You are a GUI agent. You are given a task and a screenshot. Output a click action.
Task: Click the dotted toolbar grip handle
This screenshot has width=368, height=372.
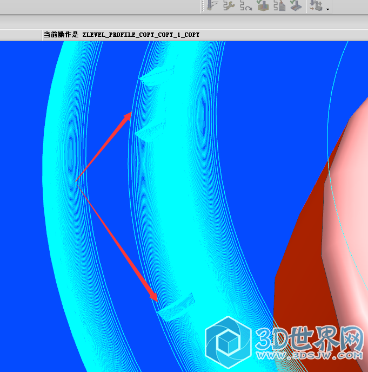tap(203, 6)
